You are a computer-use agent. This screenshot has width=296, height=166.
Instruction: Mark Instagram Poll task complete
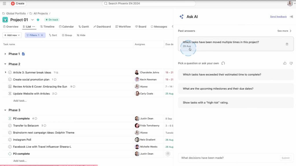pos(10,140)
